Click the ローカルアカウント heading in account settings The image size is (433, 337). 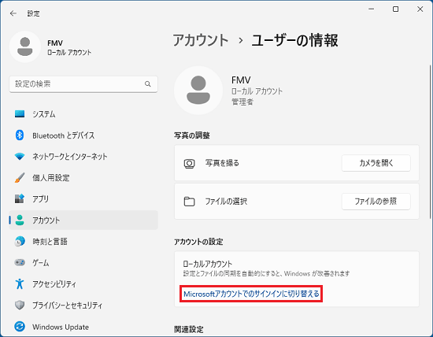(x=207, y=264)
